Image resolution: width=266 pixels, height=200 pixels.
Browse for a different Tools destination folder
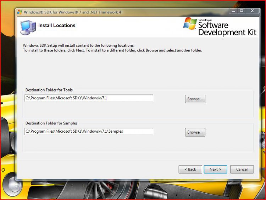click(x=195, y=99)
